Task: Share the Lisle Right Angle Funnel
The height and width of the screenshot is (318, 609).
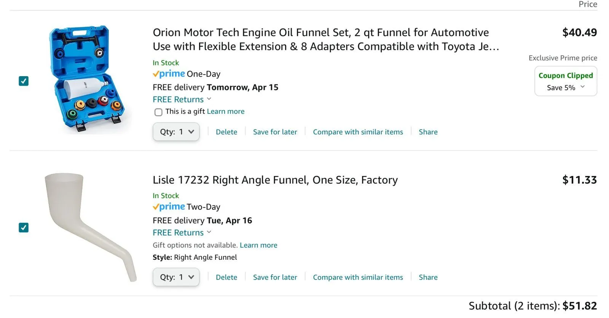Action: 428,277
